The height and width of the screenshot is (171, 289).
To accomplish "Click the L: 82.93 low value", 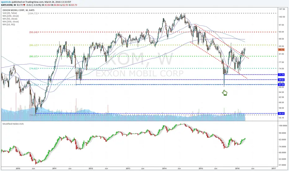I will pyautogui.click(x=64, y=5).
